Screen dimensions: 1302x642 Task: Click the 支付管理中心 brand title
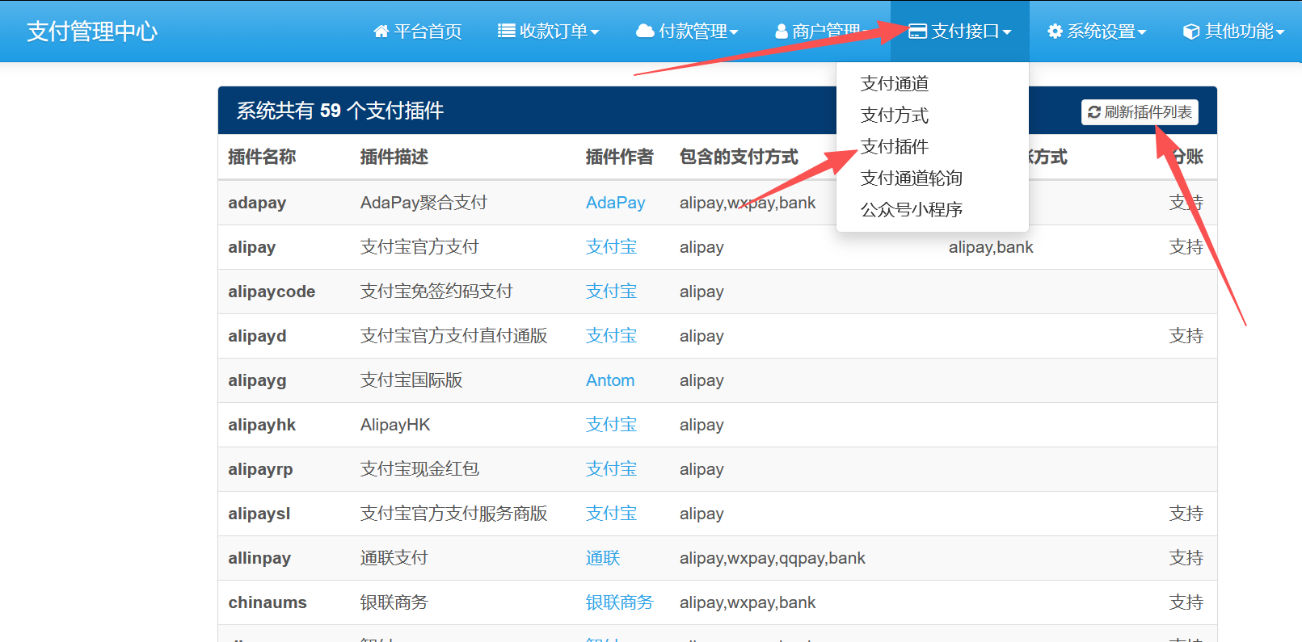[92, 31]
